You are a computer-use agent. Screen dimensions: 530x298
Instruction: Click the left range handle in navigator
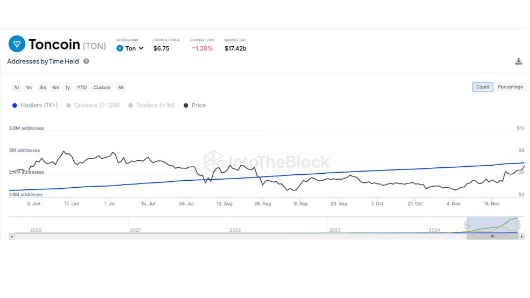466,225
